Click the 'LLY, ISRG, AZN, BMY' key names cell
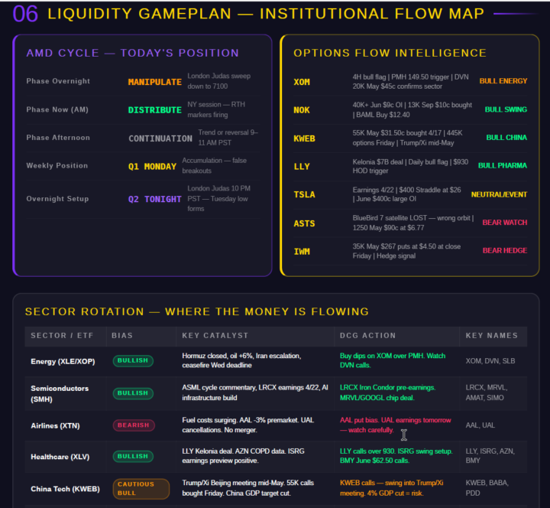The height and width of the screenshot is (508, 550). click(490, 456)
